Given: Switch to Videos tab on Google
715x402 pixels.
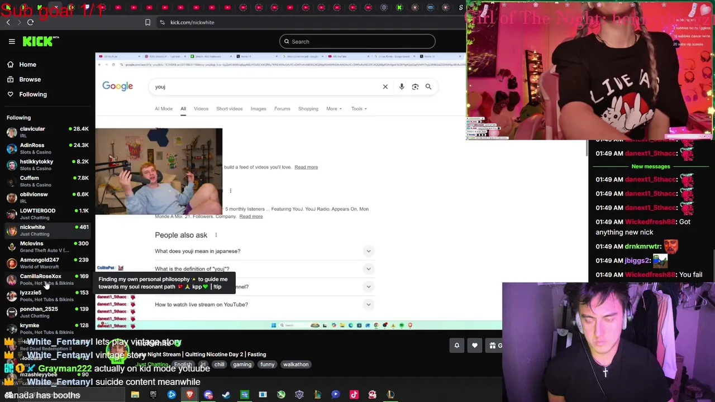Looking at the screenshot, I should (201, 109).
